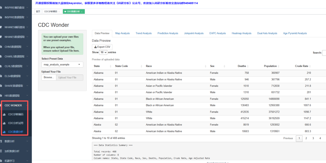The image size is (326, 163).
Task: Click the chart icon beside INSPIRE编码查询
Action: (x=1, y=8)
